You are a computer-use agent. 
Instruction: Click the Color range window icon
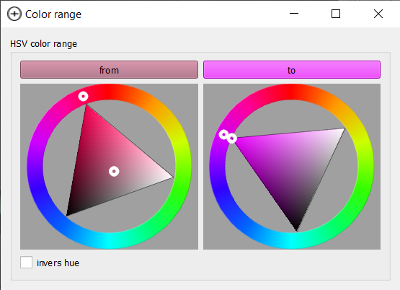14,14
